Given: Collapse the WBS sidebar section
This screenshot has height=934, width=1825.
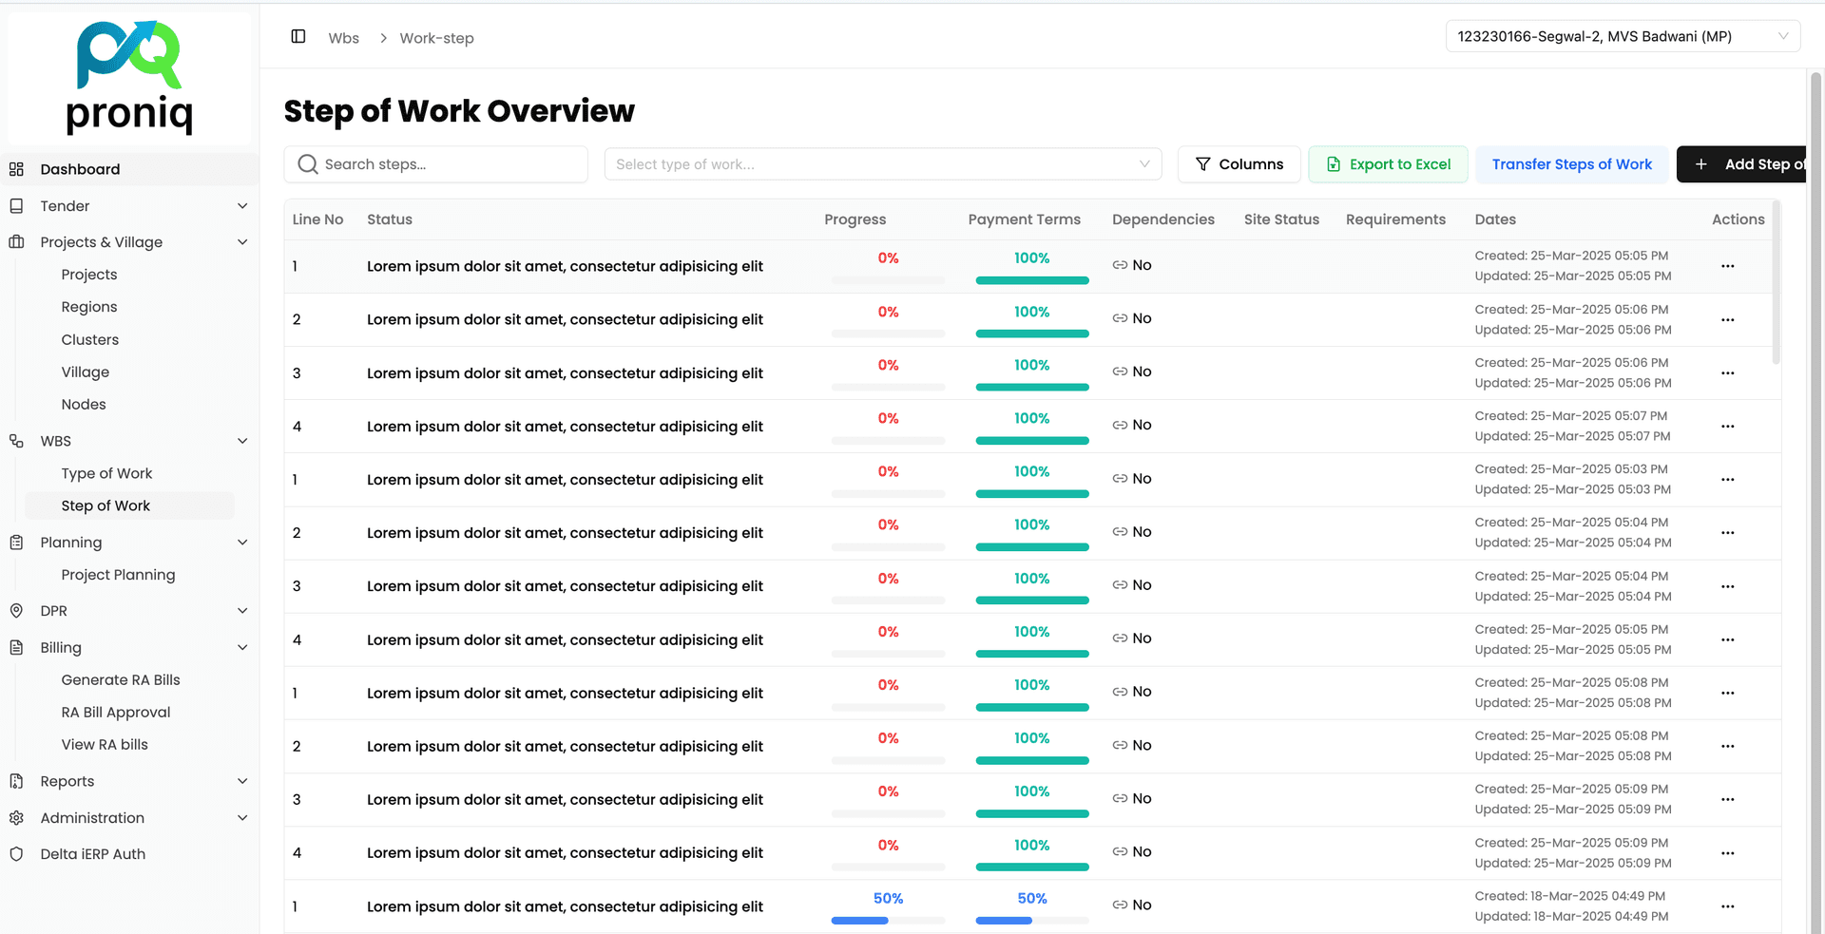Looking at the screenshot, I should tap(242, 441).
